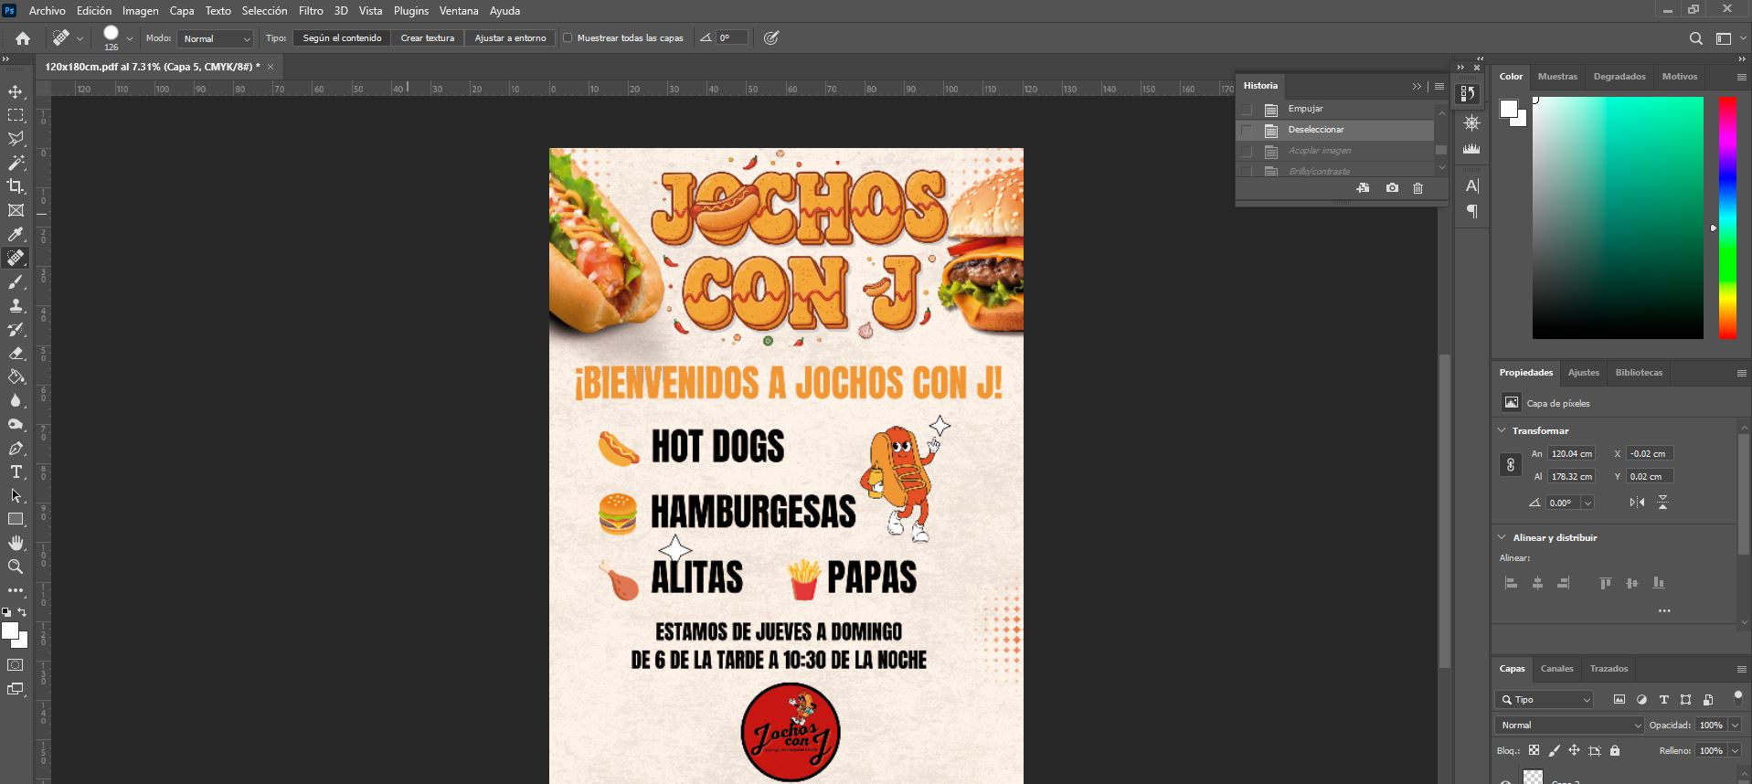Create new document from current state in Historia
The image size is (1752, 784).
point(1363,188)
